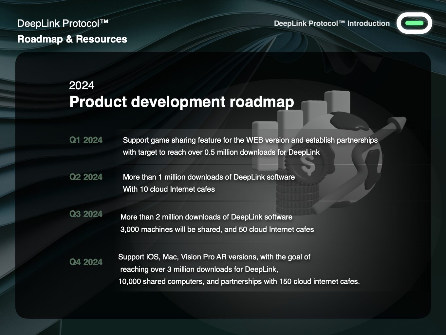Click the line "reaching over 3 million downloads for DeepLink,"
The width and height of the screenshot is (446, 335).
[x=199, y=270]
